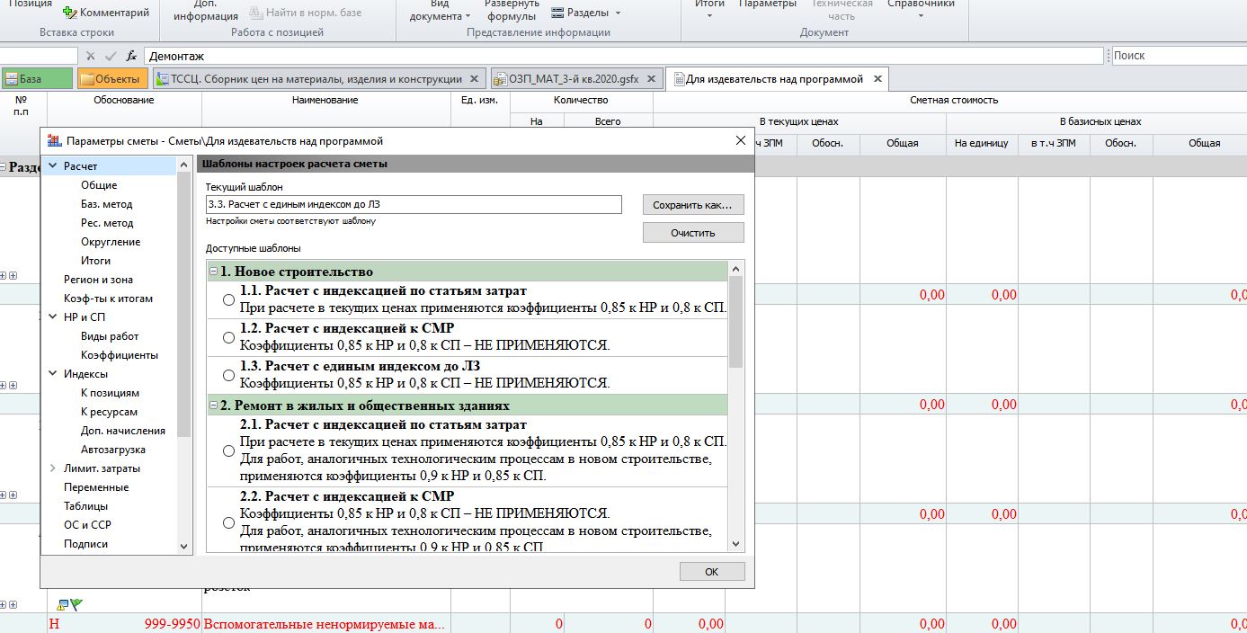Click the Доп. информация ribbon button
1247x633 pixels.
[x=206, y=10]
